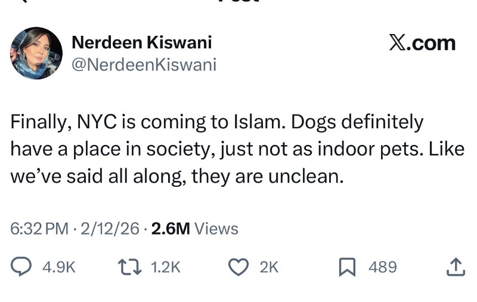The width and height of the screenshot is (477, 302).
Task: Open the @NerdeenKiswani handle link
Action: click(144, 64)
